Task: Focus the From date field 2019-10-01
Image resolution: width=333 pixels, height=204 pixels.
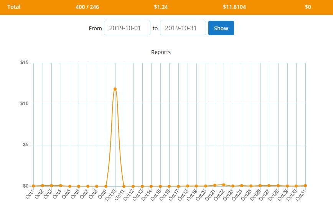Action: 127,28
